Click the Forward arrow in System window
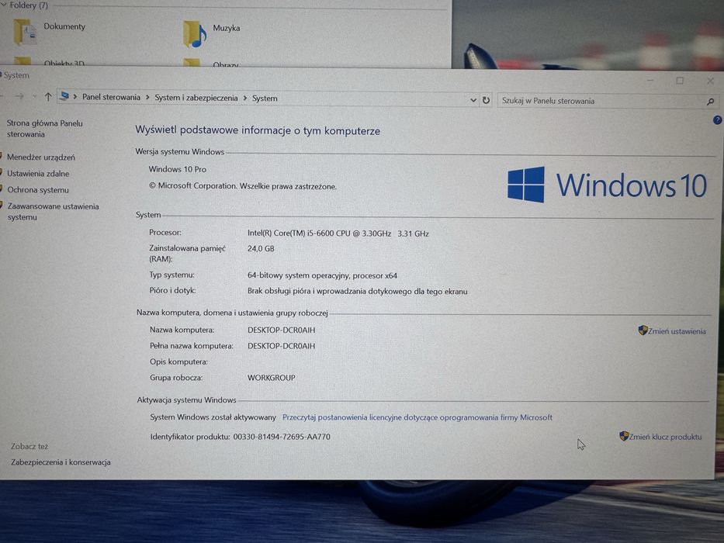This screenshot has height=543, width=724. (x=19, y=96)
